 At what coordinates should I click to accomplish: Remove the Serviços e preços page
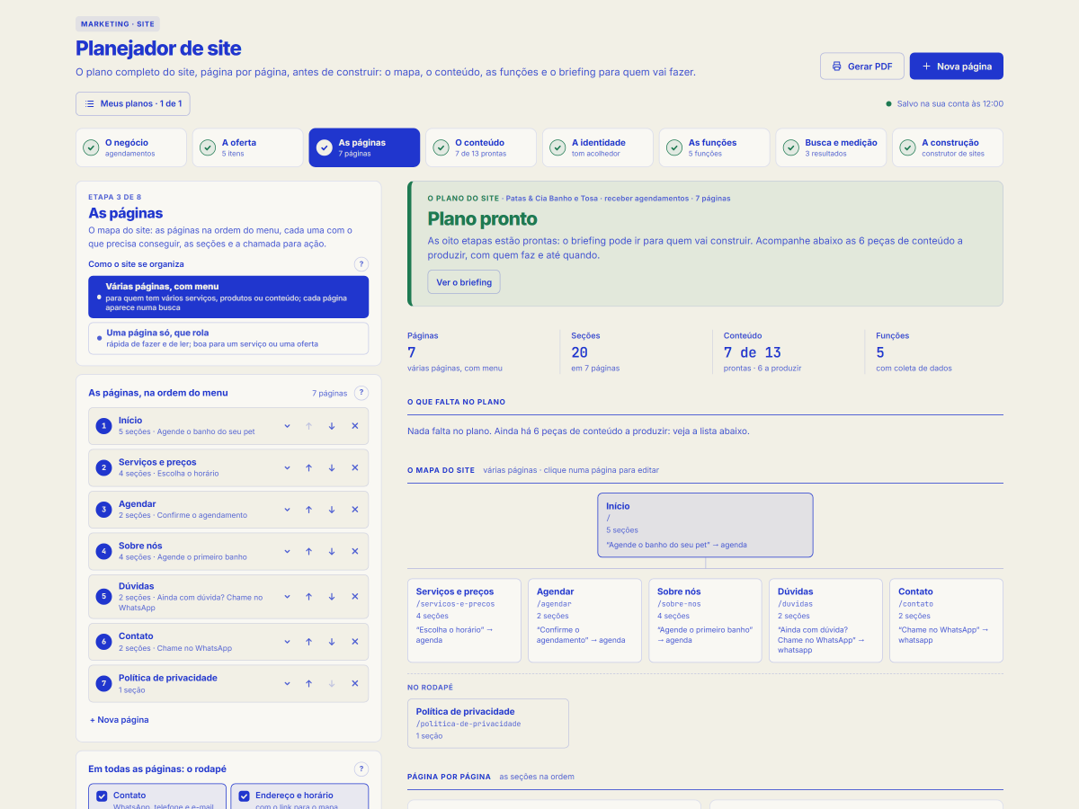tap(354, 467)
